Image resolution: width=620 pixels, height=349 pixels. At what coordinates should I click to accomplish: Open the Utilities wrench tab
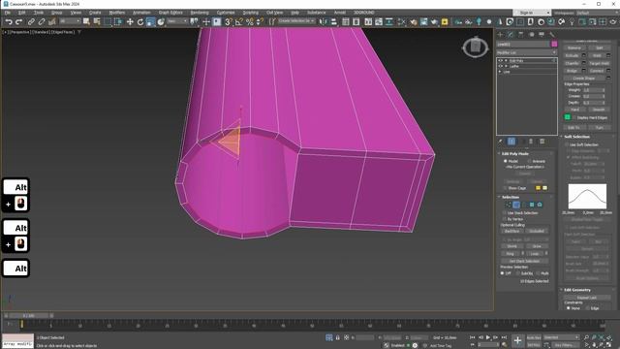[x=552, y=35]
